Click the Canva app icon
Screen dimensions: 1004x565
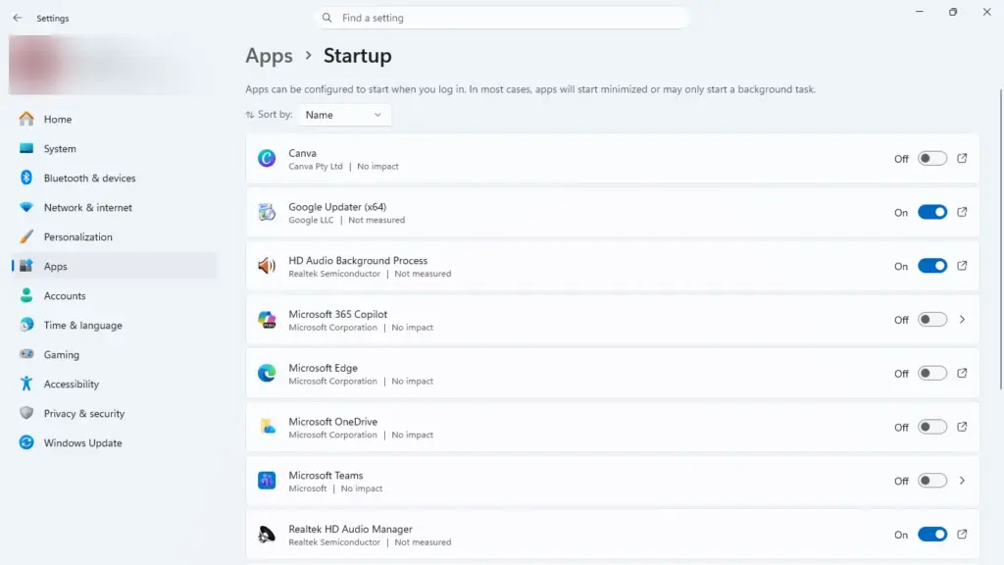pos(267,158)
